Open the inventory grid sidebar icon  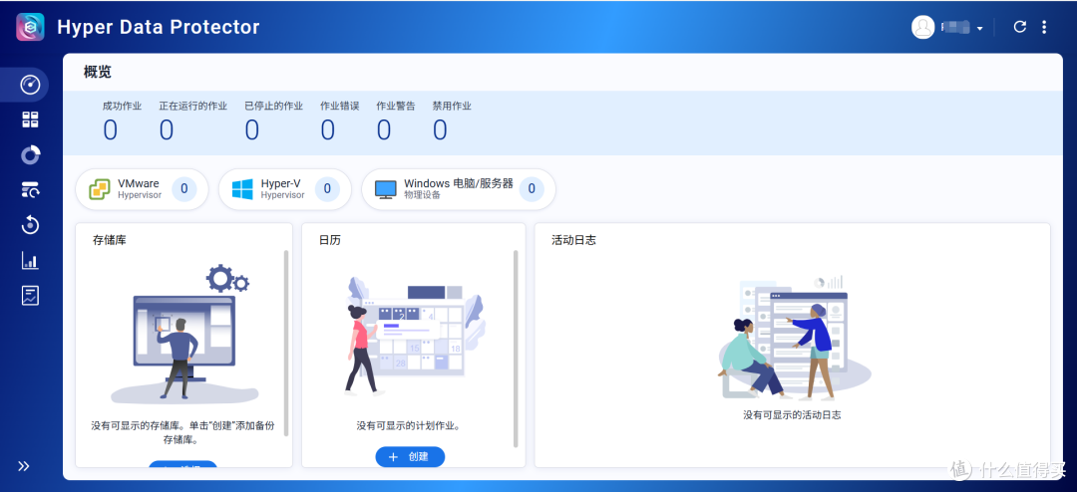click(x=30, y=121)
